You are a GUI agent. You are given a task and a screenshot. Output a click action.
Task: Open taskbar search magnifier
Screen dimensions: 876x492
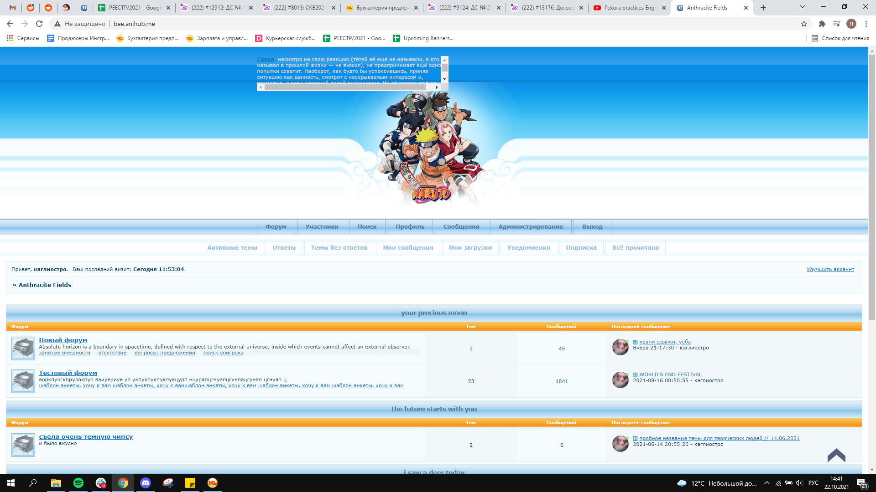33,483
